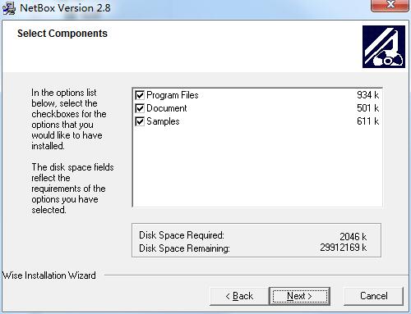The image size is (411, 314).
Task: Select the Samples label in components list
Action: pos(163,121)
